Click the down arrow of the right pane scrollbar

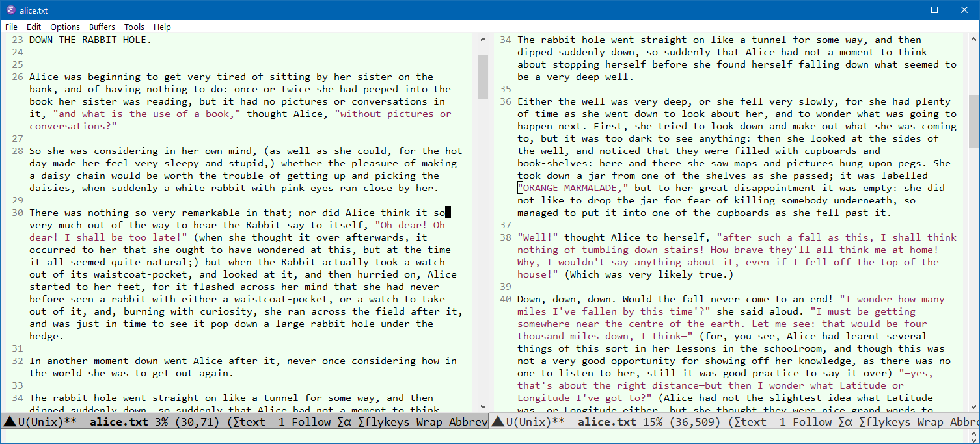(974, 406)
